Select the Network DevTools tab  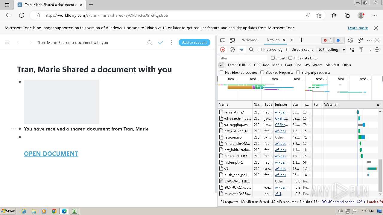273,40
